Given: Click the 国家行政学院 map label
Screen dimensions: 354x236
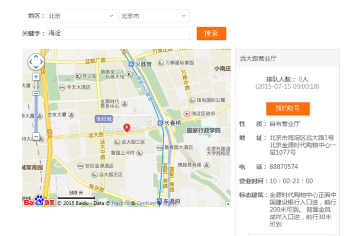Looking at the screenshot, I should pos(204,130).
